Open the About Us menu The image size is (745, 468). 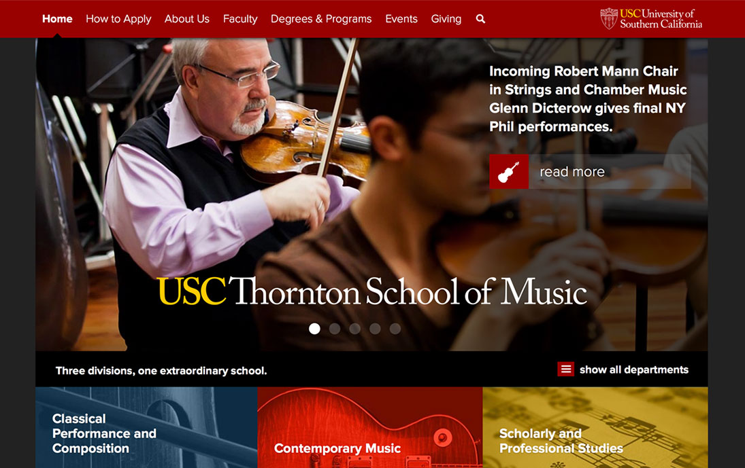(187, 19)
